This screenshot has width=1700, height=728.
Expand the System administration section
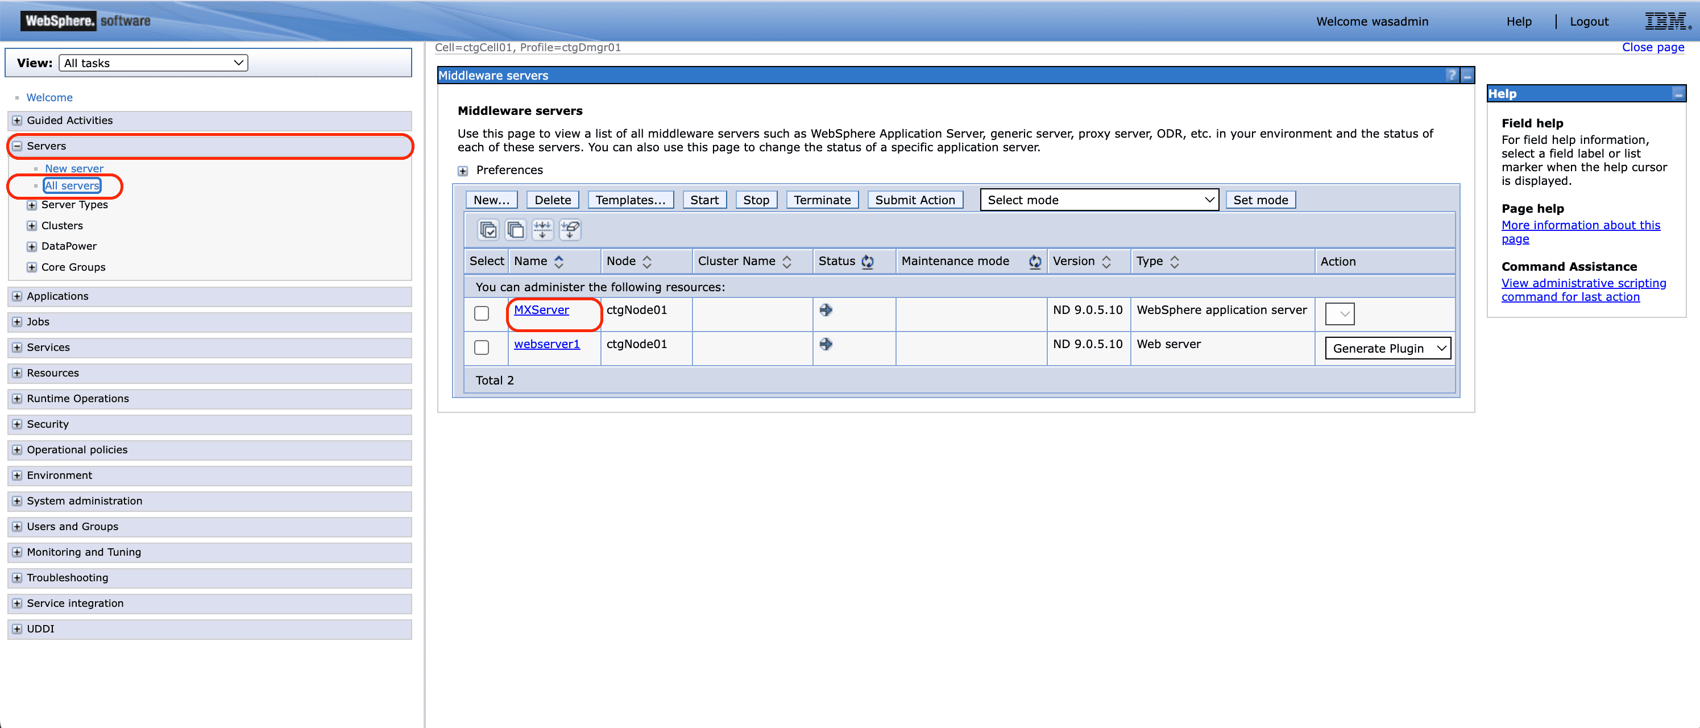tap(17, 501)
